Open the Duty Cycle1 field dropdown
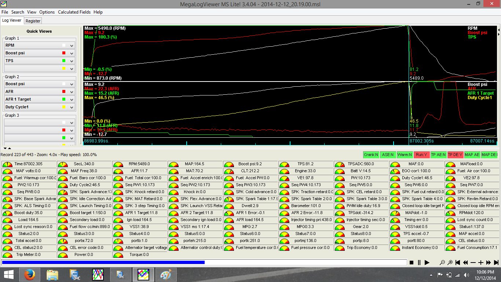The height and width of the screenshot is (282, 501). [72, 107]
